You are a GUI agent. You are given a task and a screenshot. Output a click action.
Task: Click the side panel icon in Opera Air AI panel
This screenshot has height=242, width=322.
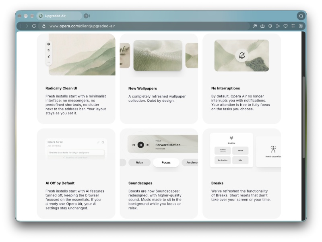(x=103, y=142)
